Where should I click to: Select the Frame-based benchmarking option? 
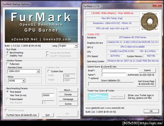point(8,99)
